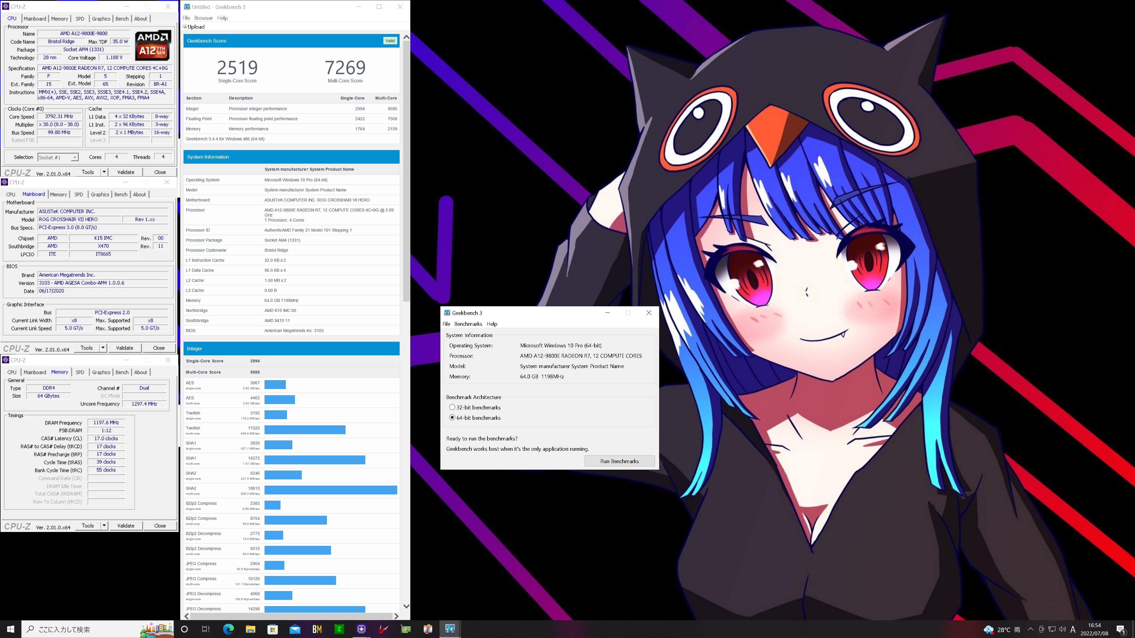The height and width of the screenshot is (638, 1135).
Task: Open File Explorer from the taskbar
Action: (x=250, y=629)
